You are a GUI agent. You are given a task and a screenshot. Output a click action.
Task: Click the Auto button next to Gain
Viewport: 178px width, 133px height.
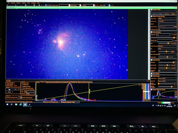[172, 43]
